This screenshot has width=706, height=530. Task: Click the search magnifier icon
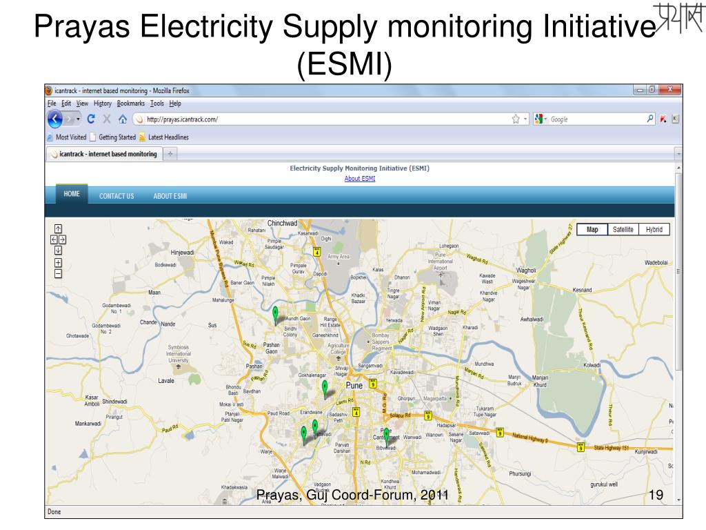click(x=649, y=119)
